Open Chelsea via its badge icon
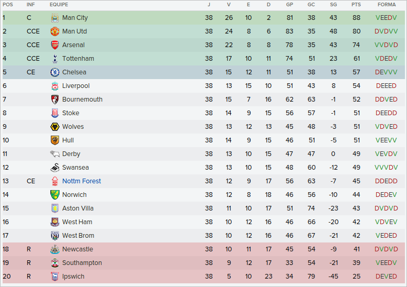Viewport: 407px width, 287px height. click(55, 72)
